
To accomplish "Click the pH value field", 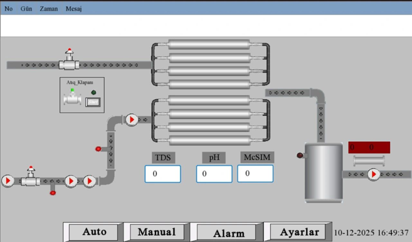I will coord(214,174).
